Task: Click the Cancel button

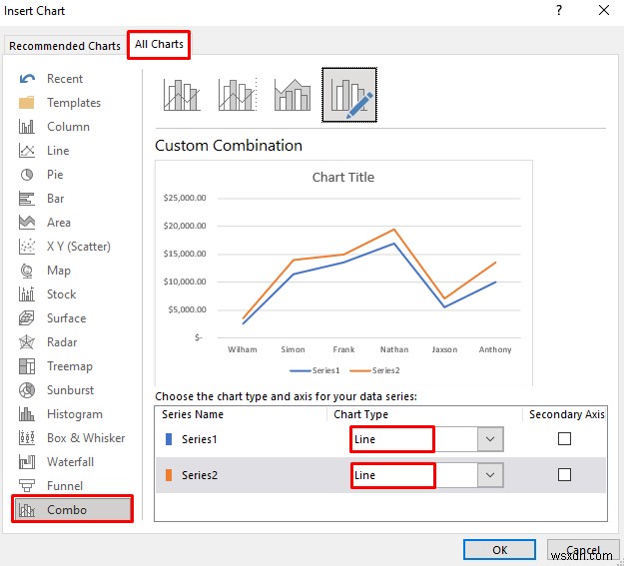Action: [x=583, y=550]
